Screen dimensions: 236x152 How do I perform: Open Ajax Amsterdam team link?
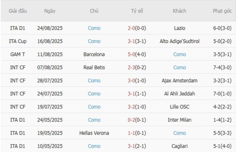[179, 81]
